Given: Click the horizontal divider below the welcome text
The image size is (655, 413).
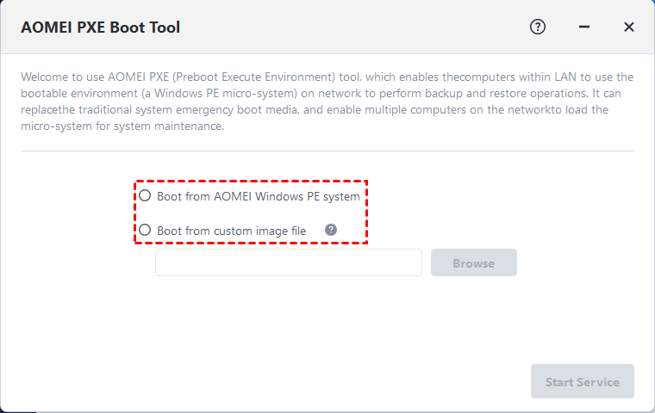Looking at the screenshot, I should point(327,151).
